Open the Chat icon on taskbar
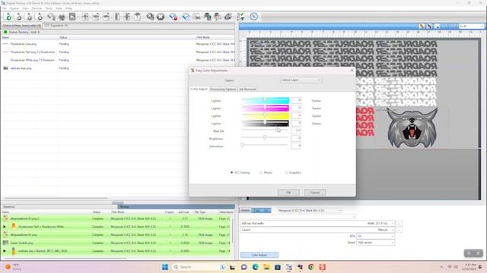Image resolution: width=487 pixels, height=273 pixels. (244, 267)
